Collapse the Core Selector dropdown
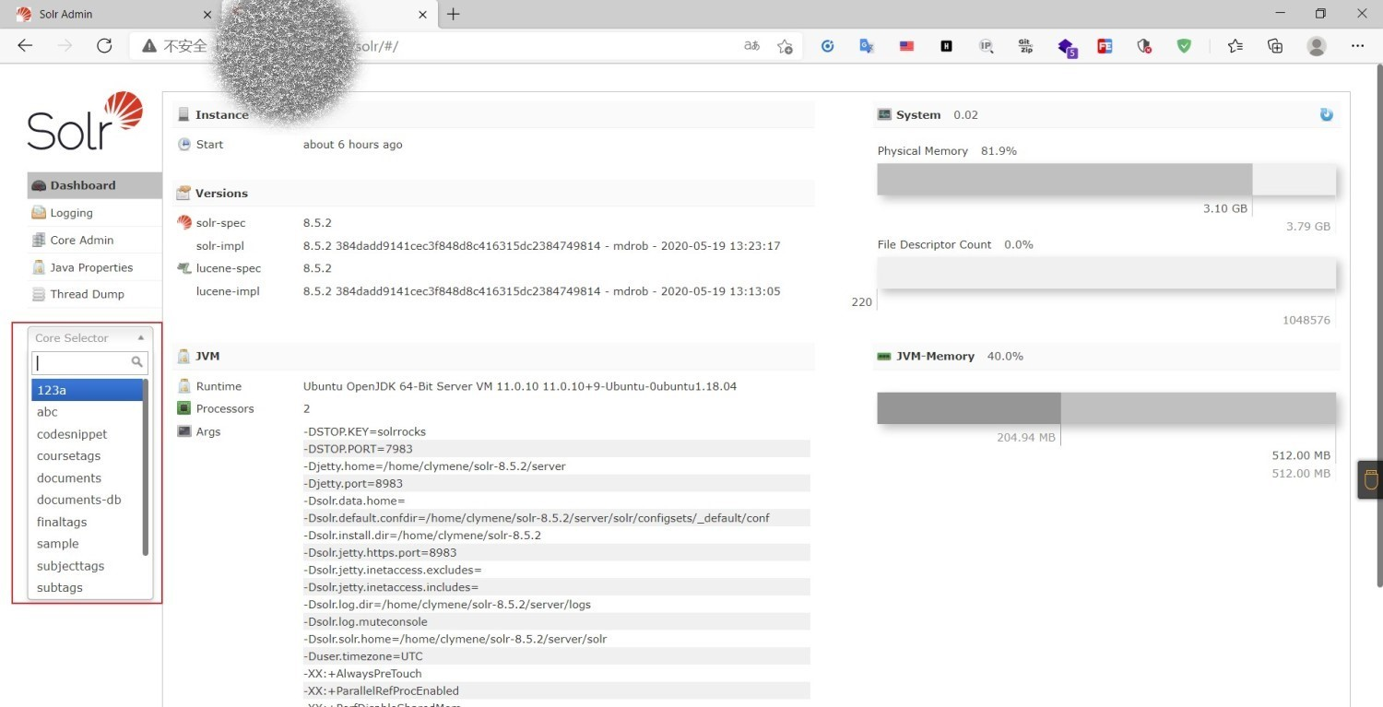The height and width of the screenshot is (707, 1383). click(89, 338)
